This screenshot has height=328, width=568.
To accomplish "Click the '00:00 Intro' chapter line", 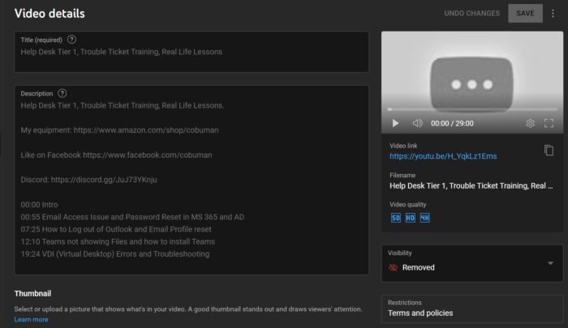I will 39,205.
